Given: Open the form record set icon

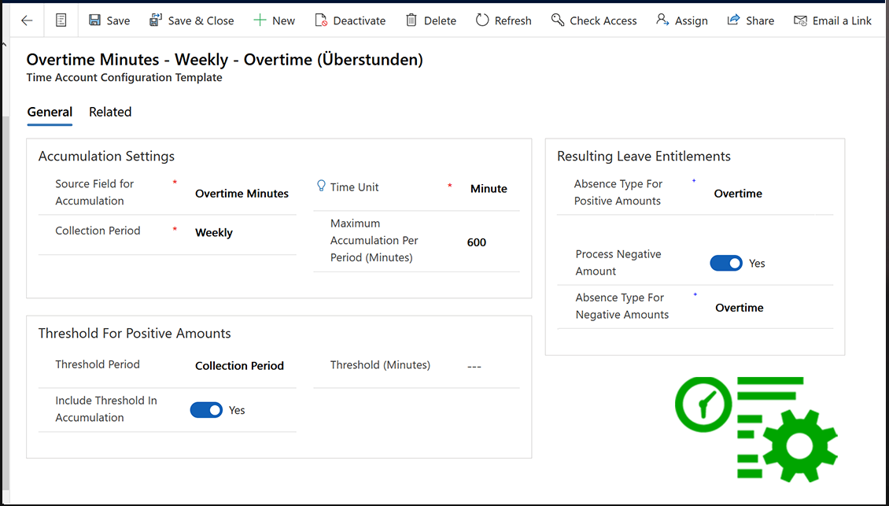Looking at the screenshot, I should click(61, 20).
